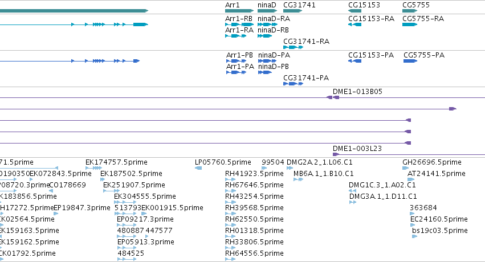Screen dimensions: 485x262
Task: Select the EK174757.5prime EST glyph
Action: [93, 168]
